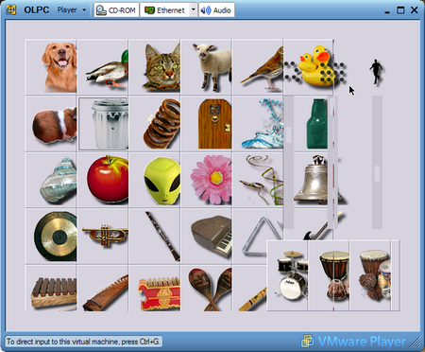Open the Player dropdown menu

click(x=72, y=10)
